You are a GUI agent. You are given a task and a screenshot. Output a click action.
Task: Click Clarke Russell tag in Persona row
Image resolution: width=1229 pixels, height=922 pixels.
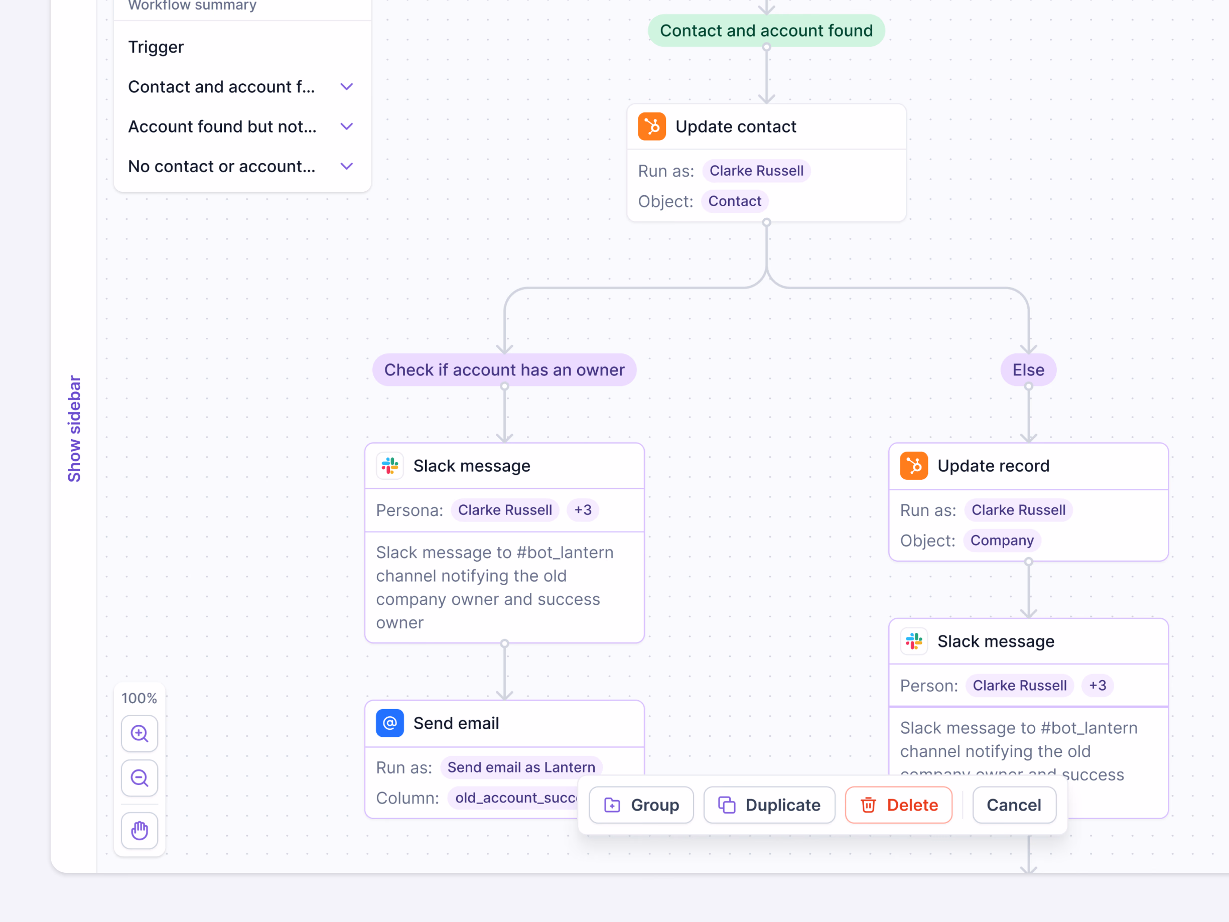[505, 510]
